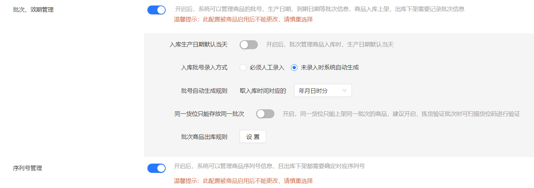Select the 必须人工录入 radio option
The image size is (534, 188).
(243, 68)
